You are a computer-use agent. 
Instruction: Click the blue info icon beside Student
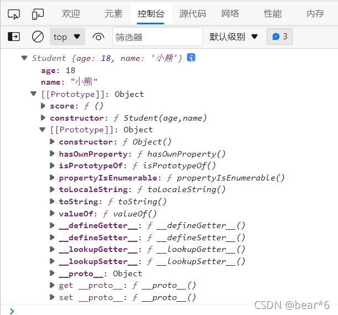[191, 58]
